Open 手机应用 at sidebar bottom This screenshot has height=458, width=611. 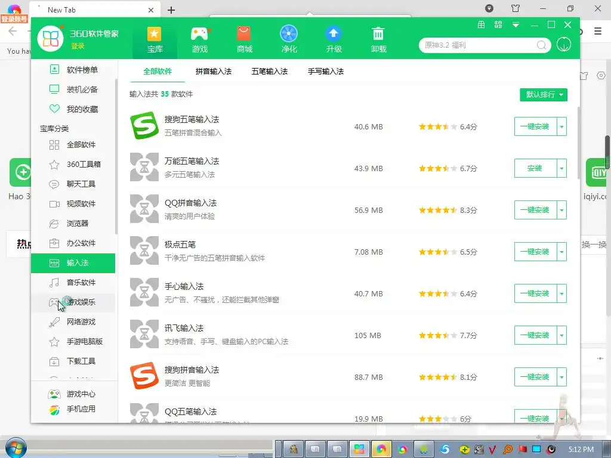[72, 409]
